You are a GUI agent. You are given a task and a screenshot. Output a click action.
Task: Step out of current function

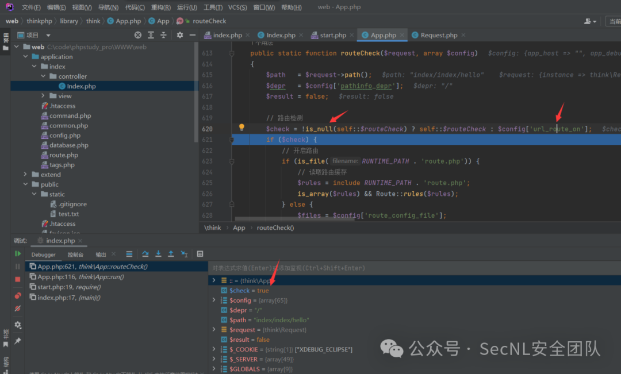171,254
